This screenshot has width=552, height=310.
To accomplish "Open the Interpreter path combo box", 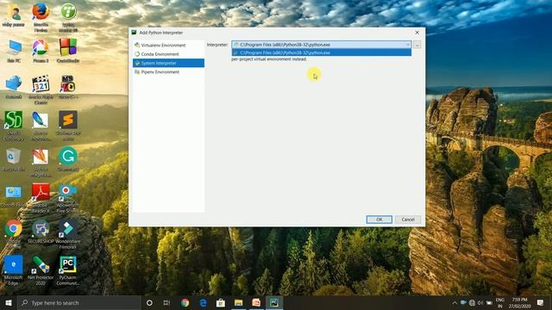I will (x=321, y=45).
